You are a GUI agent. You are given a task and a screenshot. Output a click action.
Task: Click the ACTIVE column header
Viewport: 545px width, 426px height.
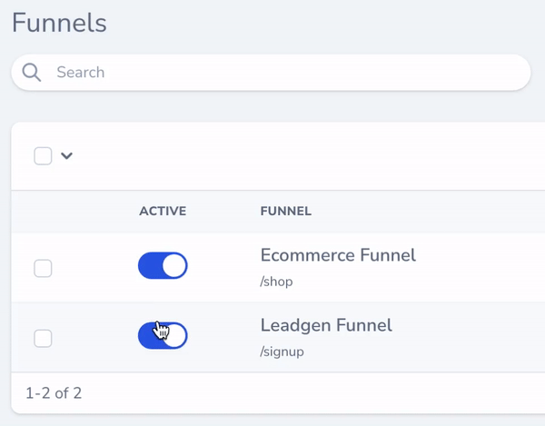point(163,212)
